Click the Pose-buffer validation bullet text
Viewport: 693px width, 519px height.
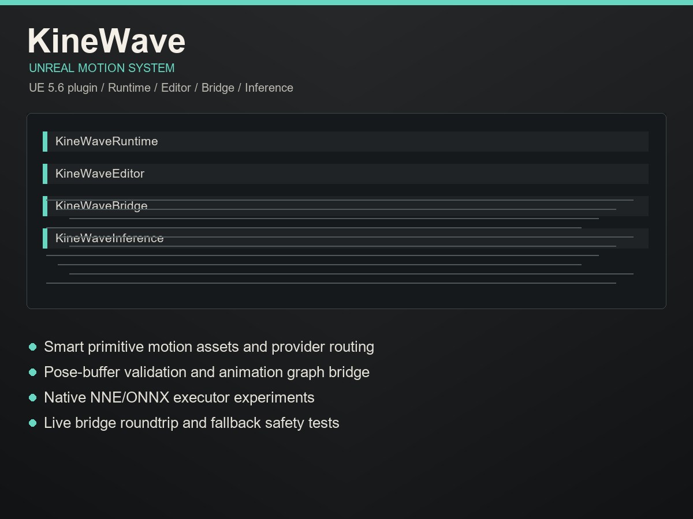pyautogui.click(x=207, y=372)
